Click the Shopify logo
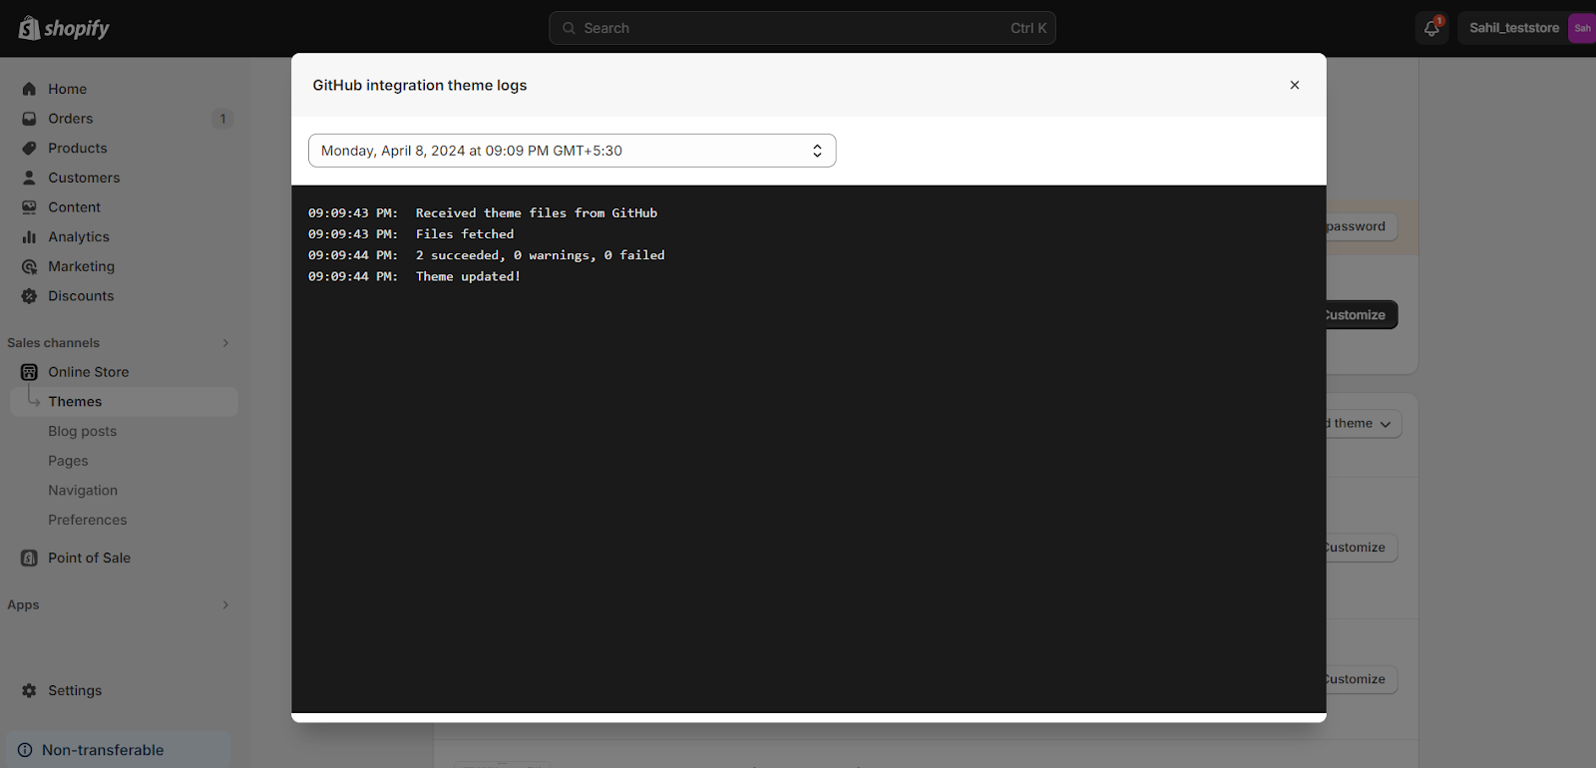This screenshot has width=1596, height=768. 64,28
